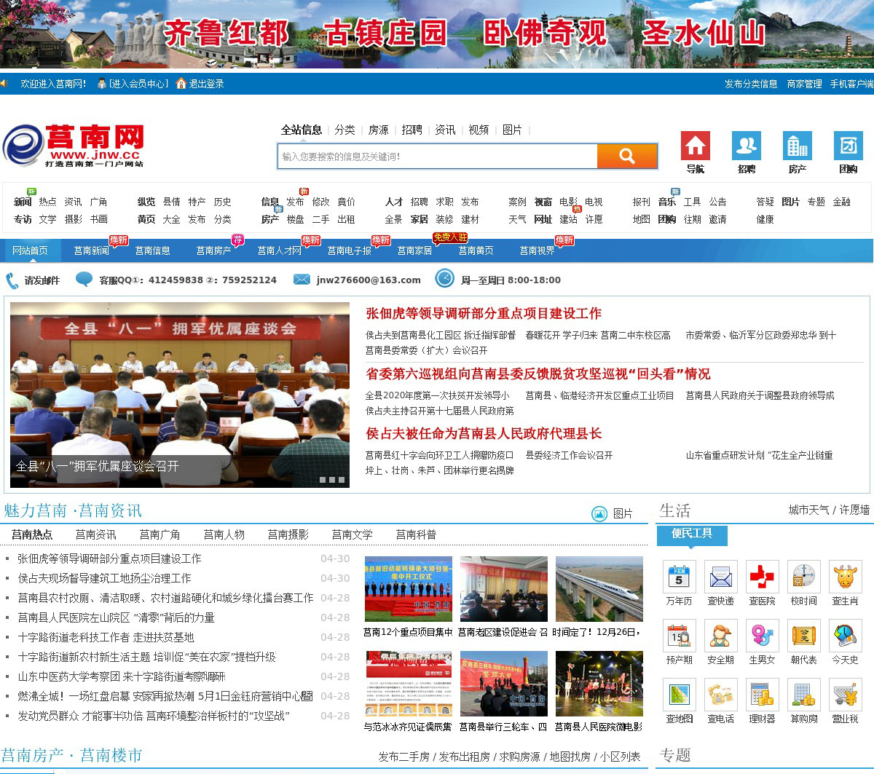The image size is (874, 774).
Task: Open 莒南家居 in the blue nav bar
Action: tap(414, 250)
